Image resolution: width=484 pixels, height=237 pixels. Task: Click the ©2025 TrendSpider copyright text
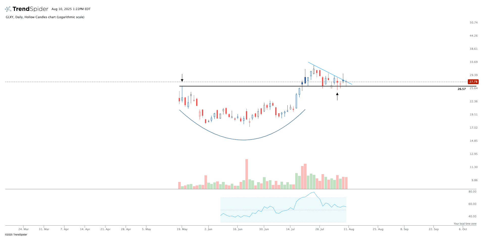pos(16,234)
